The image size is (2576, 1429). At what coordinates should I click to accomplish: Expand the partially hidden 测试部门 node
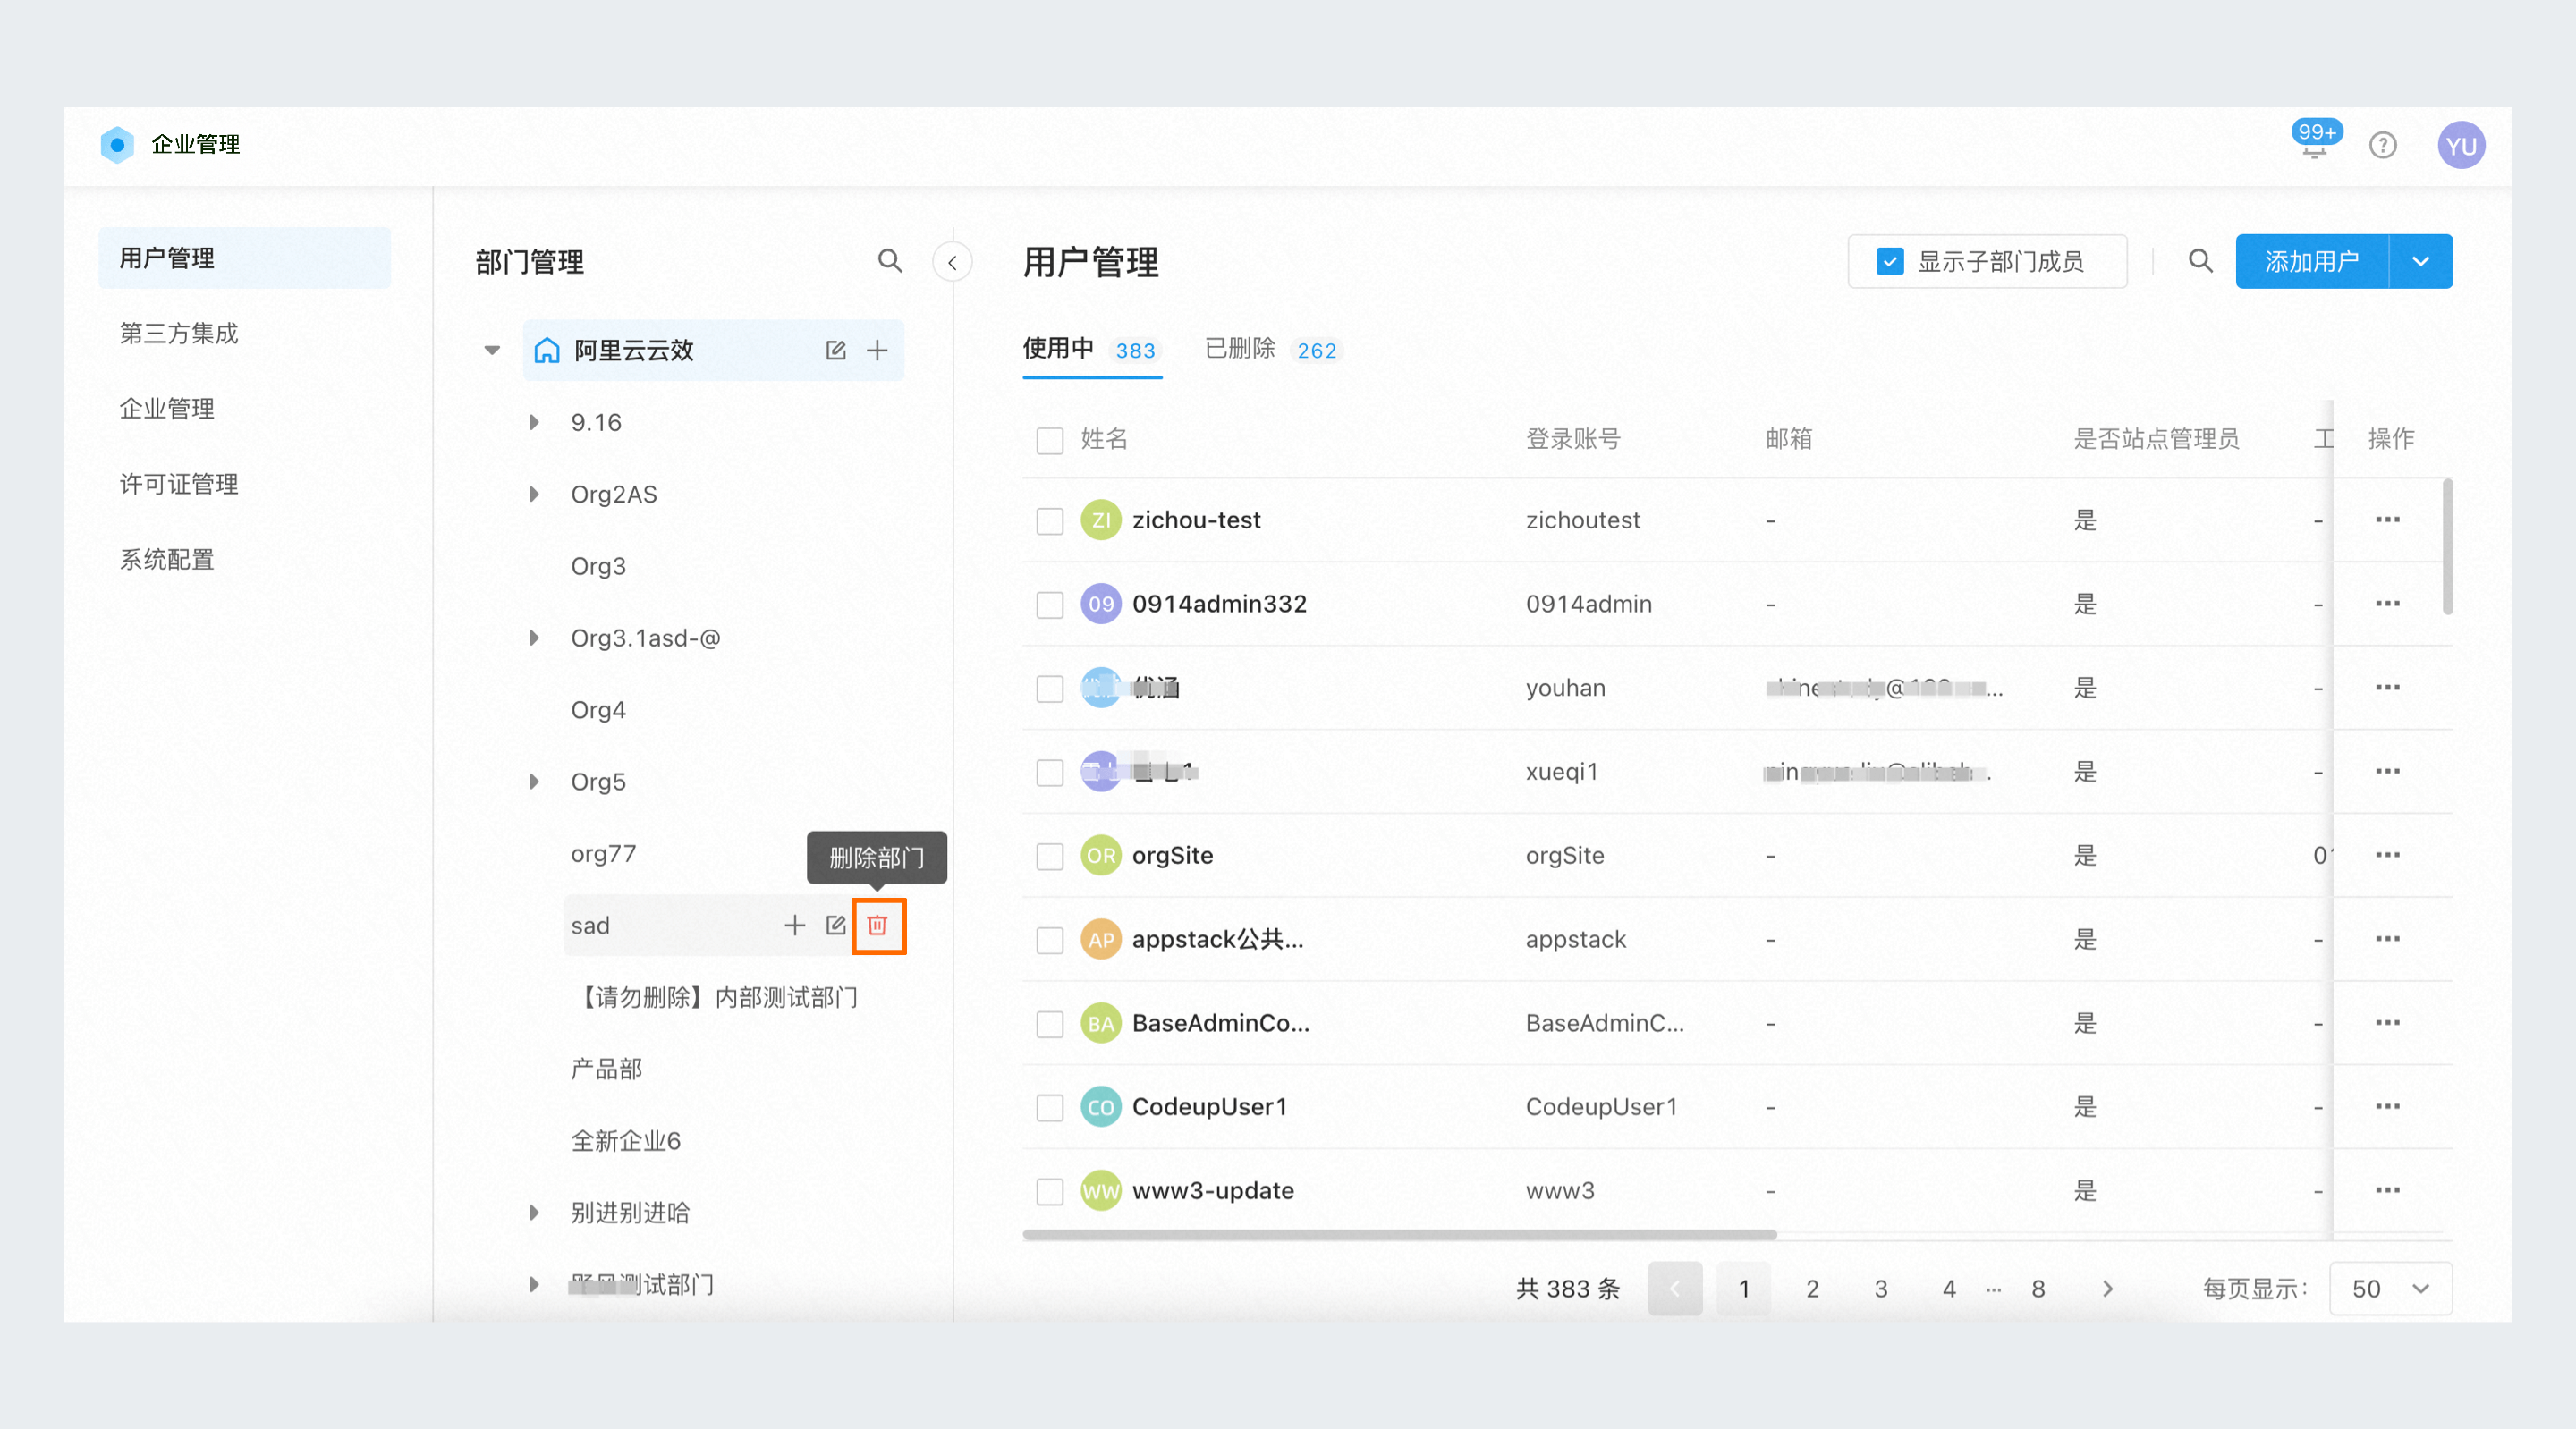point(534,1284)
